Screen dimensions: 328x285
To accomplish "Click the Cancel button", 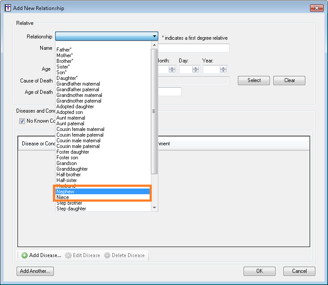I will click(x=299, y=271).
